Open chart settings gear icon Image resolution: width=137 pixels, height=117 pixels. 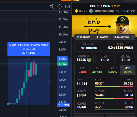(x=60, y=6)
